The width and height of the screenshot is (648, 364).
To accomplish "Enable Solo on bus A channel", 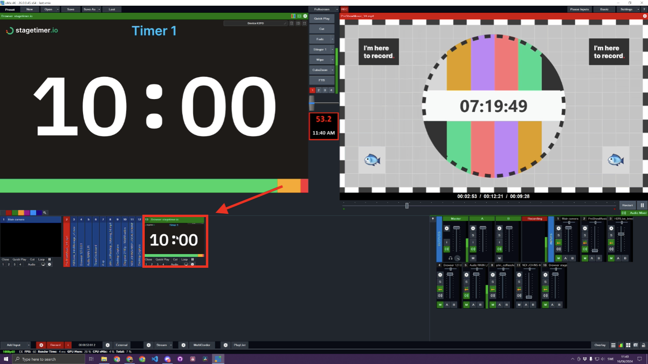I will (473, 235).
